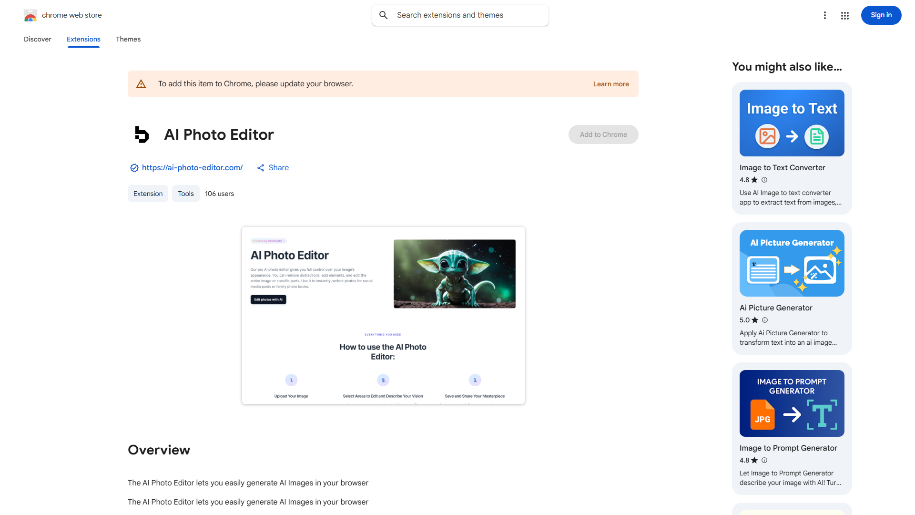Click the verified publisher badge icon
The height and width of the screenshot is (515, 915).
(x=134, y=168)
